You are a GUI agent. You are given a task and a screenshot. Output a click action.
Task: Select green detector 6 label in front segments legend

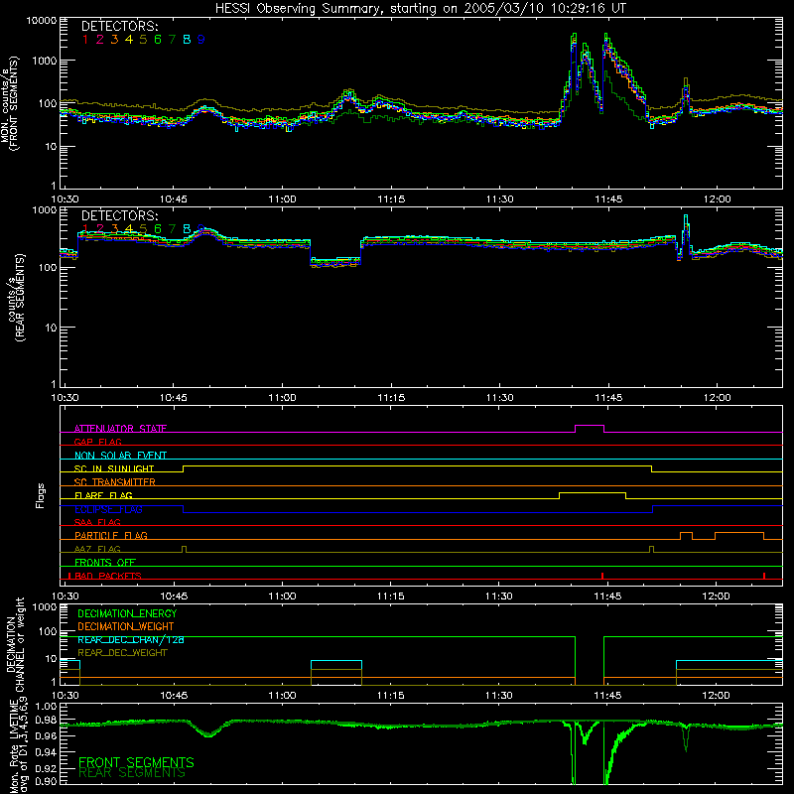point(158,40)
